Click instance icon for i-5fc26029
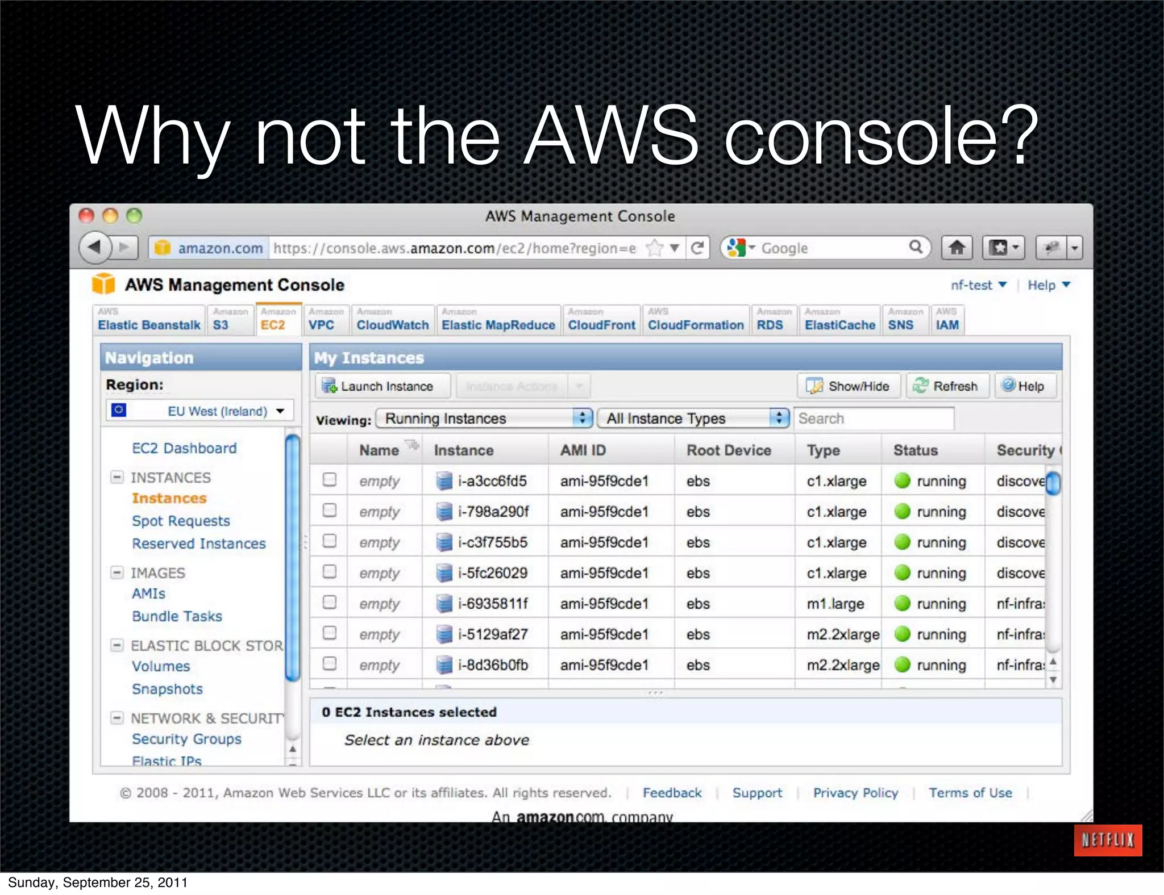 click(443, 573)
